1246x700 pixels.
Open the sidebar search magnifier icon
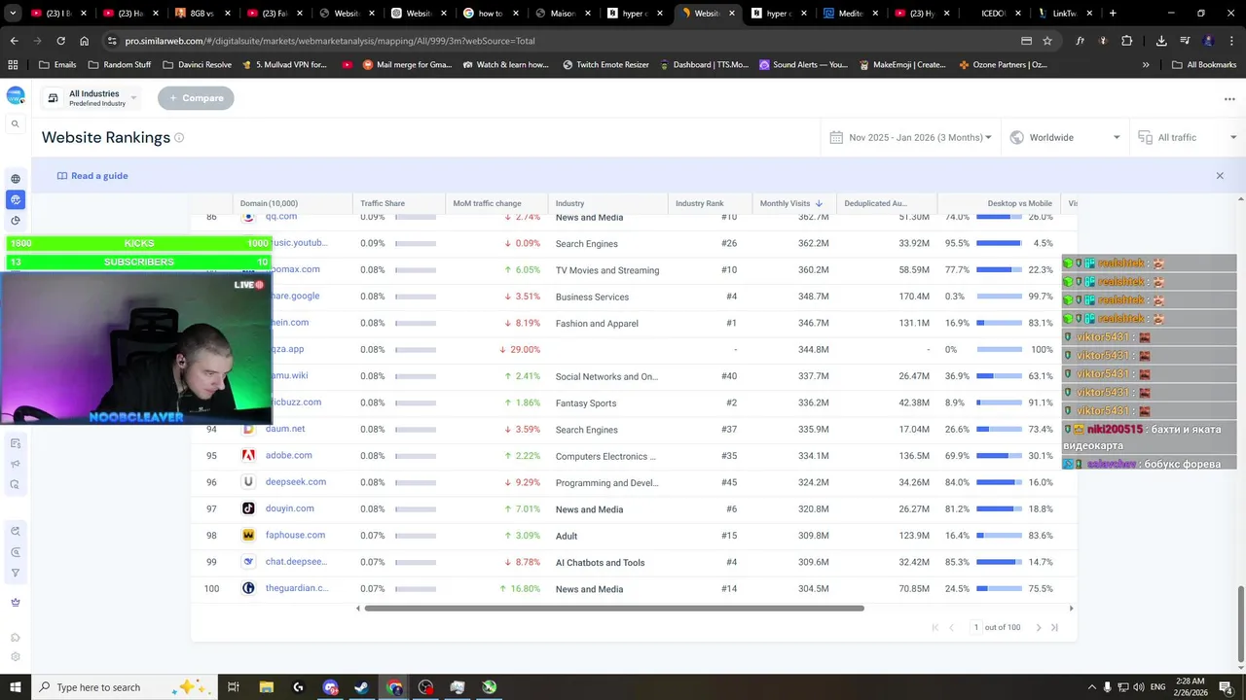tap(15, 124)
